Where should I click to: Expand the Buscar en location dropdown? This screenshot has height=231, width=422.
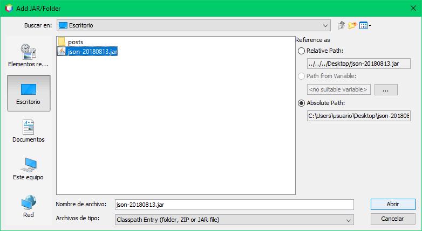click(x=325, y=25)
